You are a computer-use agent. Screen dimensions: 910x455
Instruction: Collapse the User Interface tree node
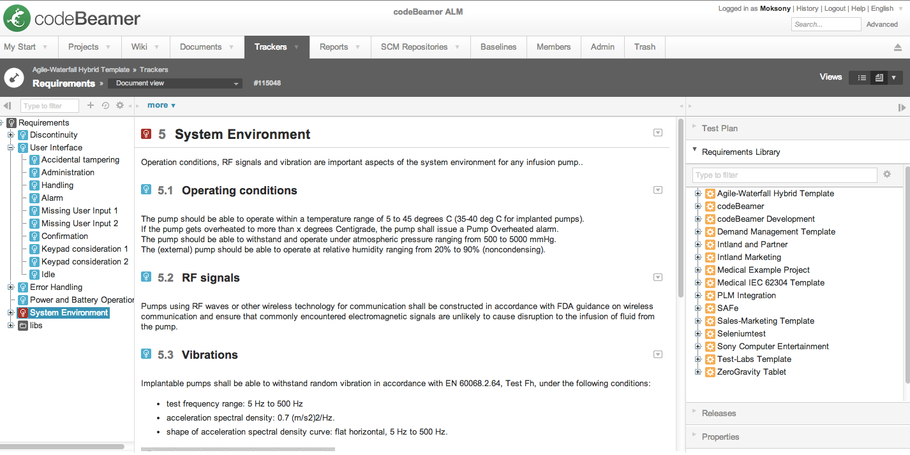click(x=10, y=148)
